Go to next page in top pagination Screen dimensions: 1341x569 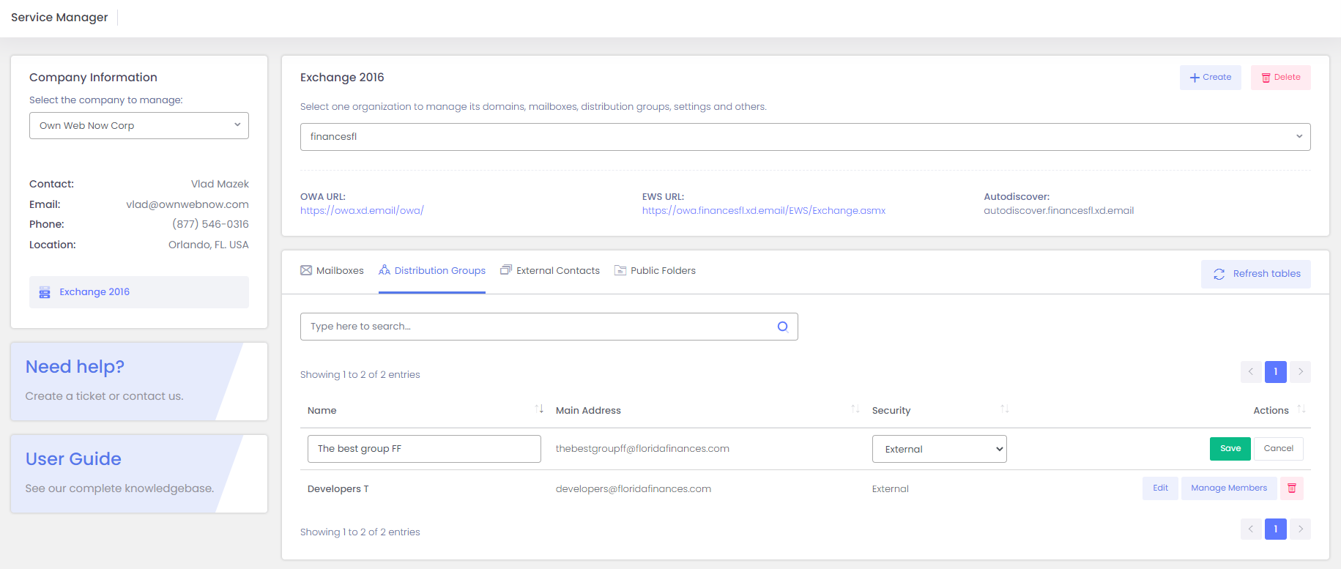tap(1300, 372)
